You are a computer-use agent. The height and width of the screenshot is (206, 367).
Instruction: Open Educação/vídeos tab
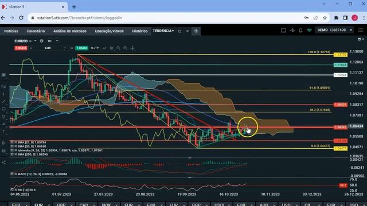(109, 31)
